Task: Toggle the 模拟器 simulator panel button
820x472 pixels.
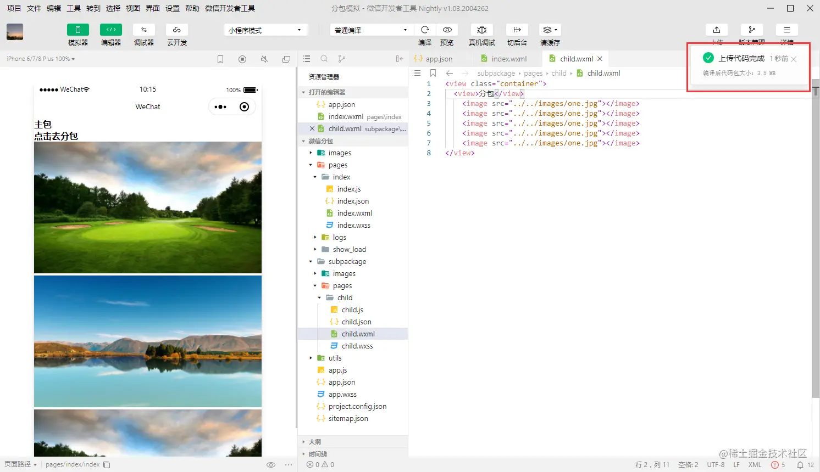Action: point(78,30)
